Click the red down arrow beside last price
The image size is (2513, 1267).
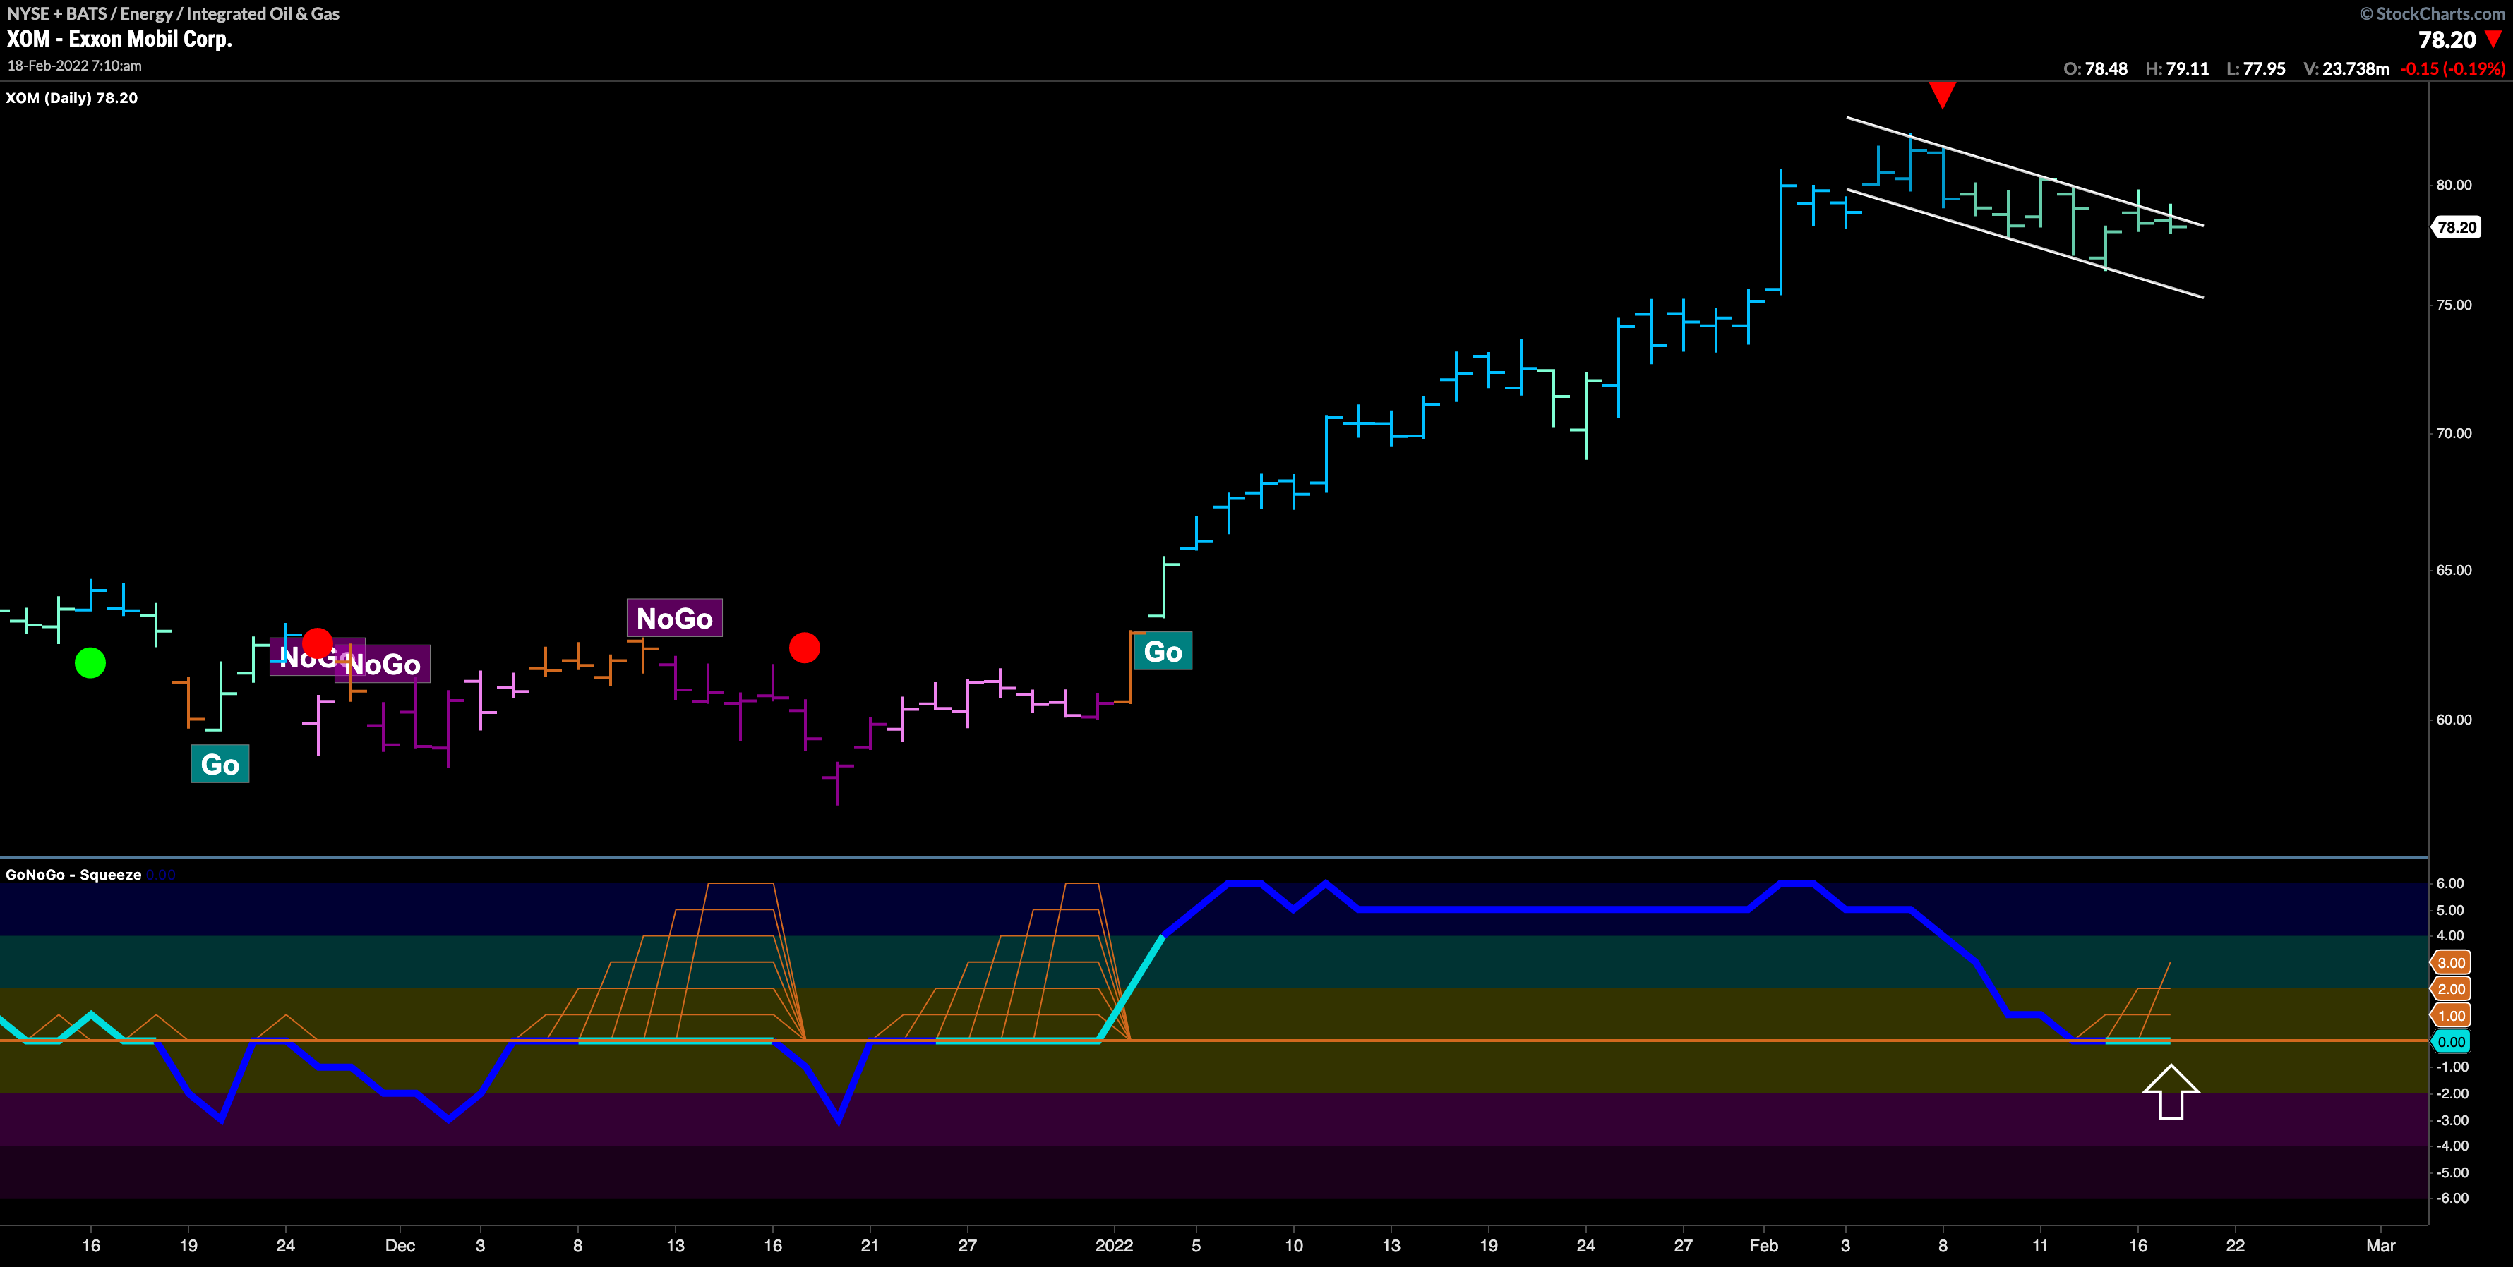click(2495, 40)
